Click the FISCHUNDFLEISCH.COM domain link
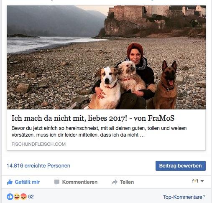The width and height of the screenshot is (212, 203). (x=38, y=144)
